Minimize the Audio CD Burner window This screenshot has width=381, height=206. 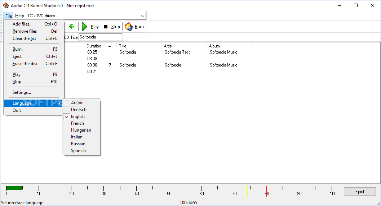pyautogui.click(x=340, y=5)
